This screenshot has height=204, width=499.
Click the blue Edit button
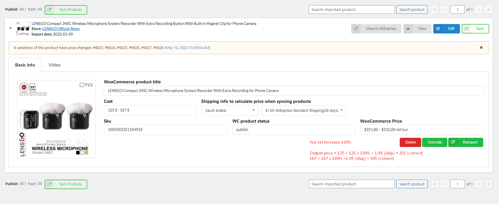click(x=446, y=29)
